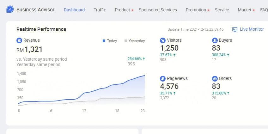Screen dimensions: 268x134
Task: Click the 700 y-axis label
Action: point(20,90)
